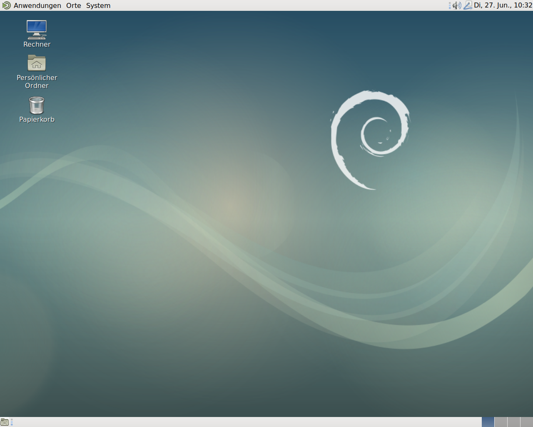Switch to the third workspace
This screenshot has height=427, width=533.
(513, 422)
